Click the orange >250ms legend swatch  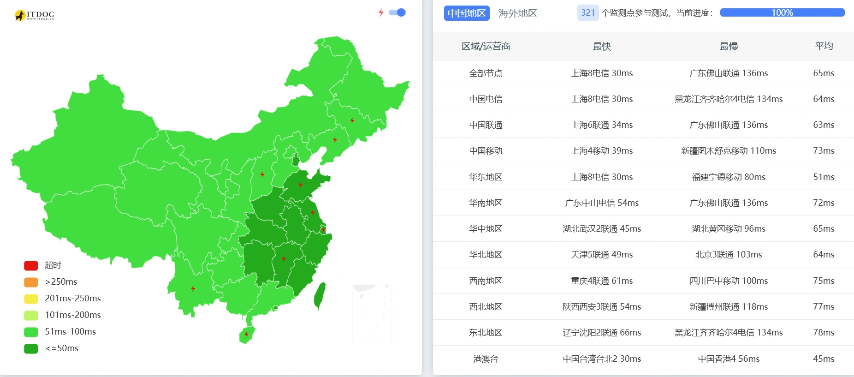click(31, 282)
